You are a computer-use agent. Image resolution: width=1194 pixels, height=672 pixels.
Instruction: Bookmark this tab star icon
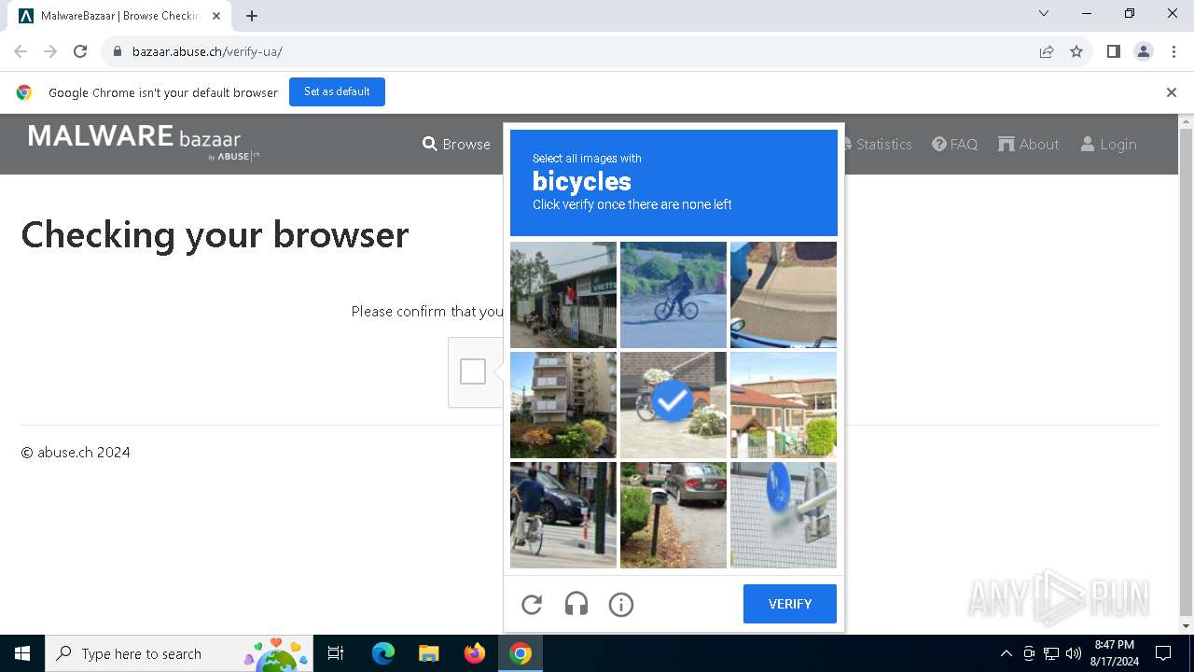pyautogui.click(x=1076, y=51)
